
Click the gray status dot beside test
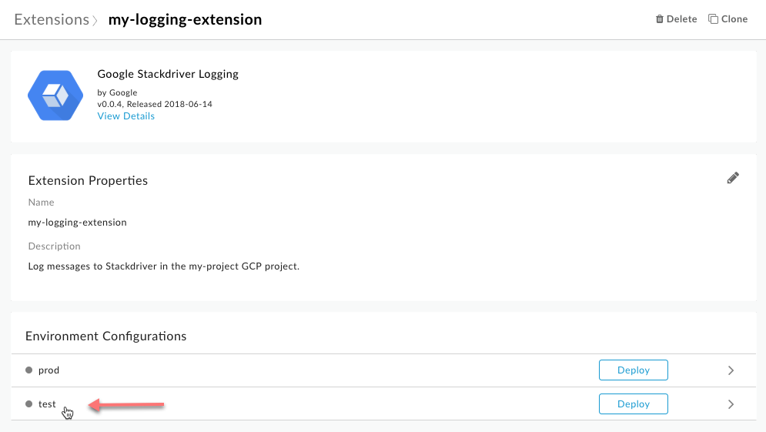tap(29, 404)
